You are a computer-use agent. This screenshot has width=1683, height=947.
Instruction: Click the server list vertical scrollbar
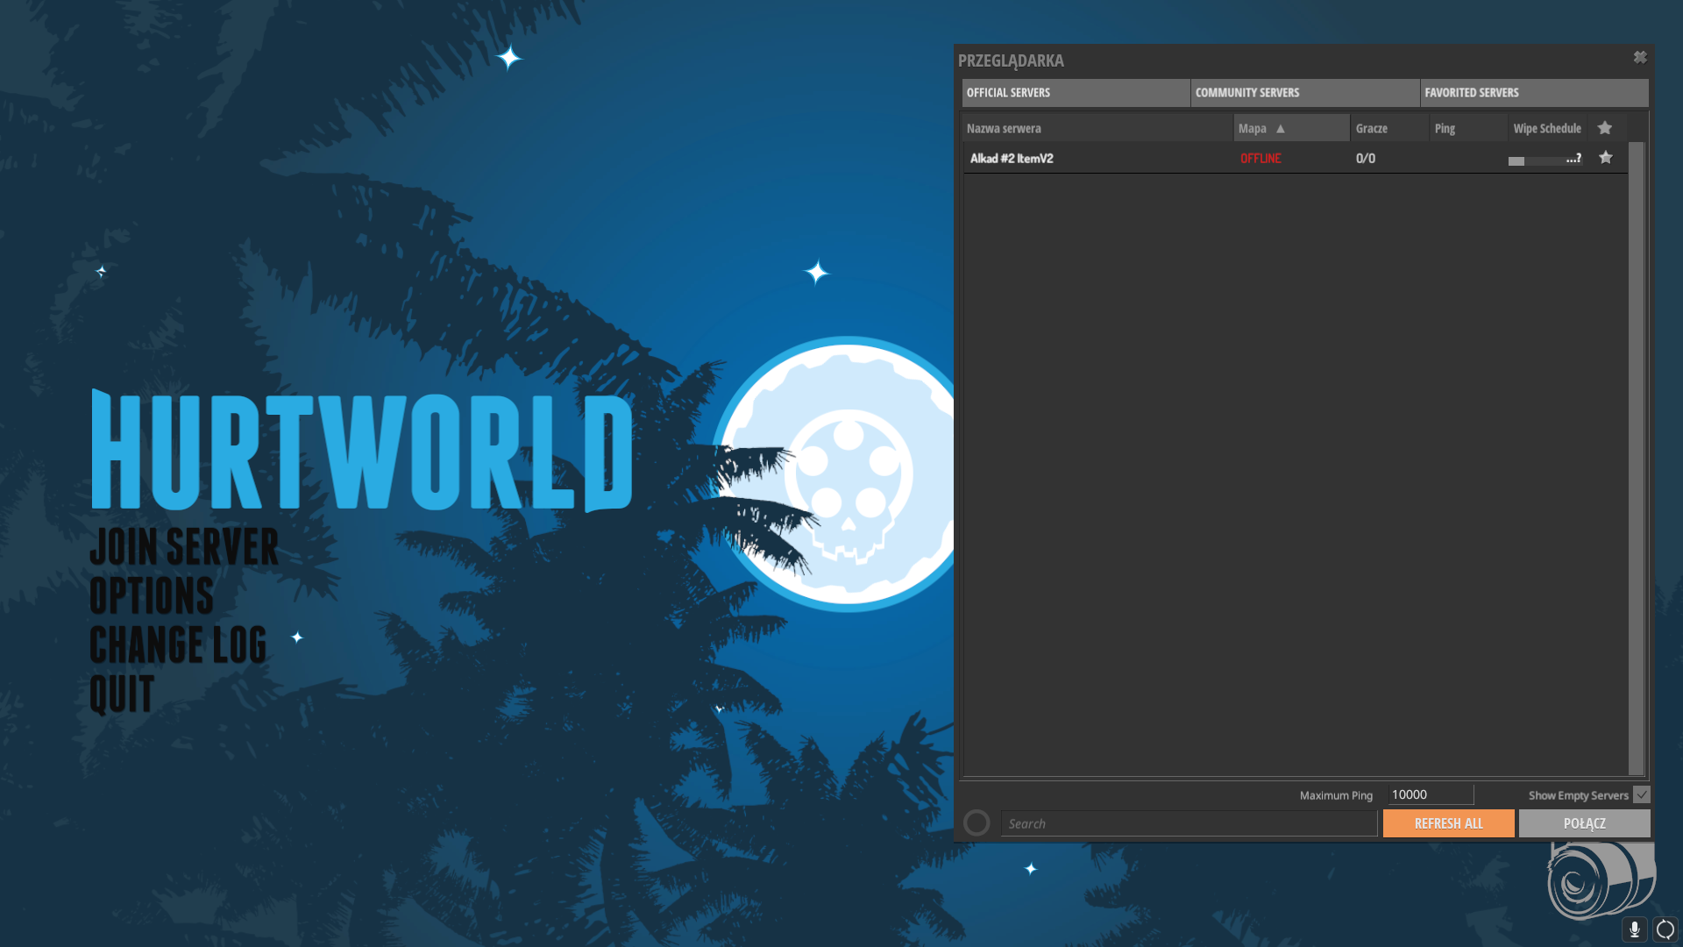pyautogui.click(x=1637, y=459)
